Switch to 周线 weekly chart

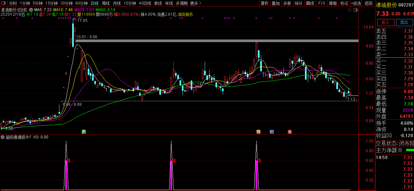(105, 3)
